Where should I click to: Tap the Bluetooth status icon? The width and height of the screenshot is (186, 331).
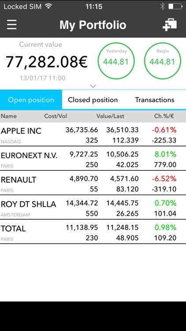(162, 7)
